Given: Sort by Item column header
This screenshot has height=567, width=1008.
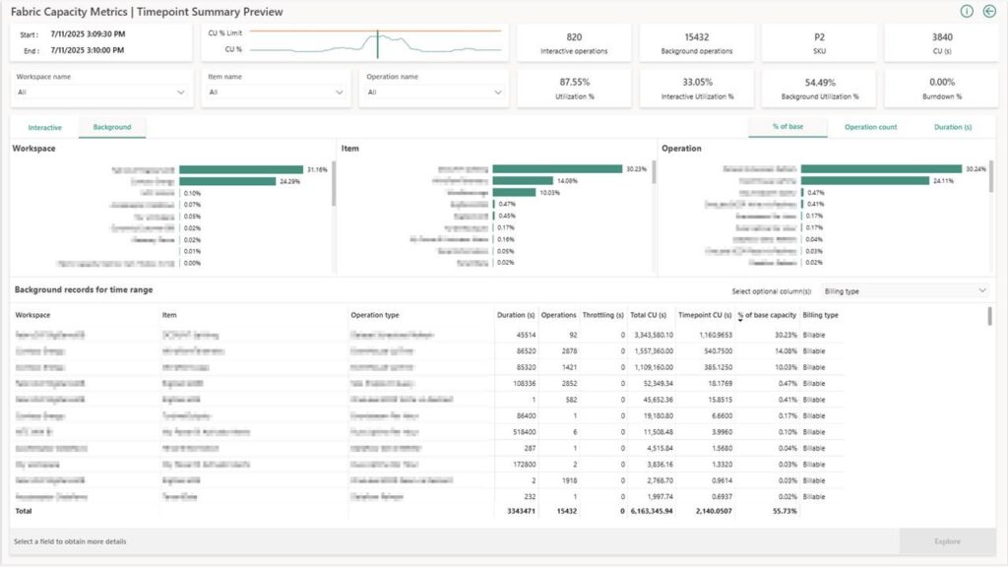Looking at the screenshot, I should tap(169, 315).
